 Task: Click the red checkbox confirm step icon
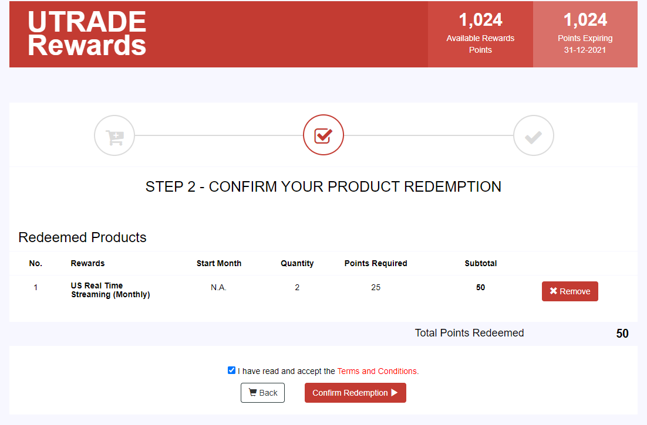pyautogui.click(x=323, y=135)
